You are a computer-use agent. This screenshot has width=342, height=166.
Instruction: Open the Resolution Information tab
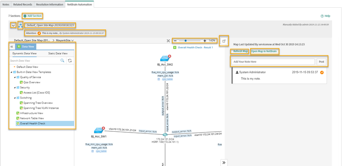[x=50, y=4]
